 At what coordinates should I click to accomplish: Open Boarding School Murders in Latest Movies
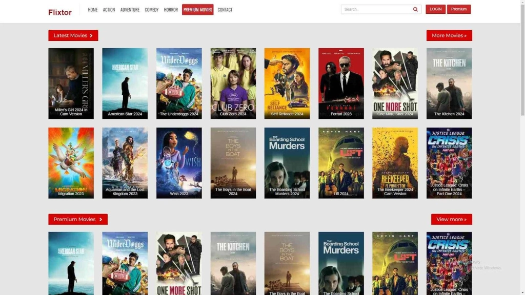[x=287, y=163]
